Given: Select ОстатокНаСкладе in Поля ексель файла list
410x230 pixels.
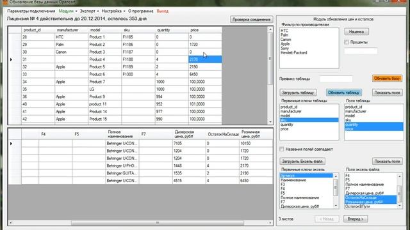Looking at the screenshot, I should [x=371, y=197].
